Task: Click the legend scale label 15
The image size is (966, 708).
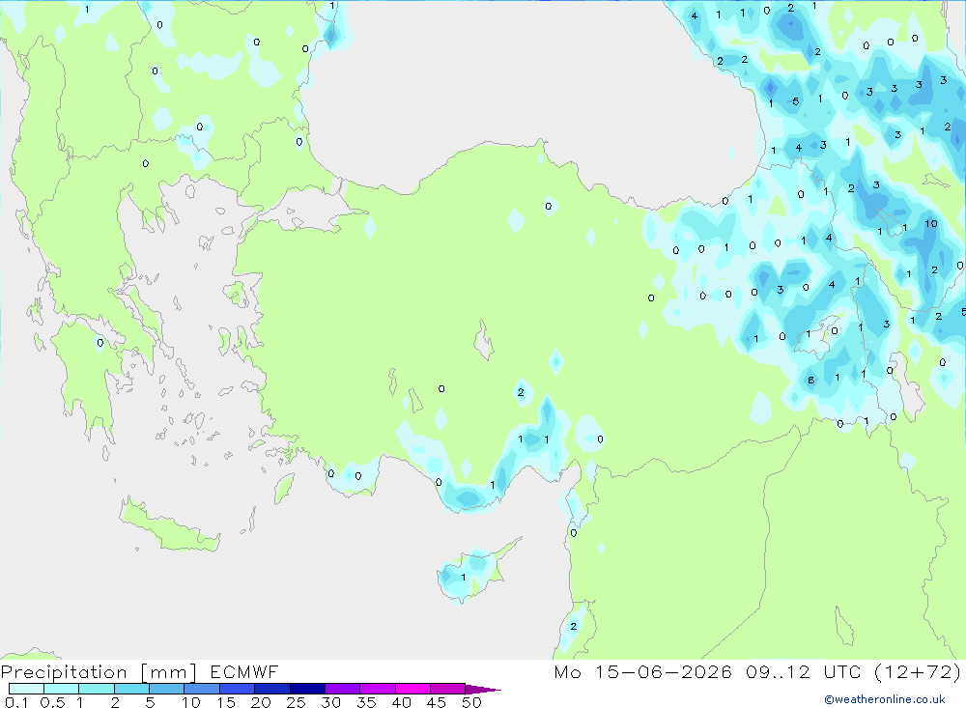Action: point(226,702)
